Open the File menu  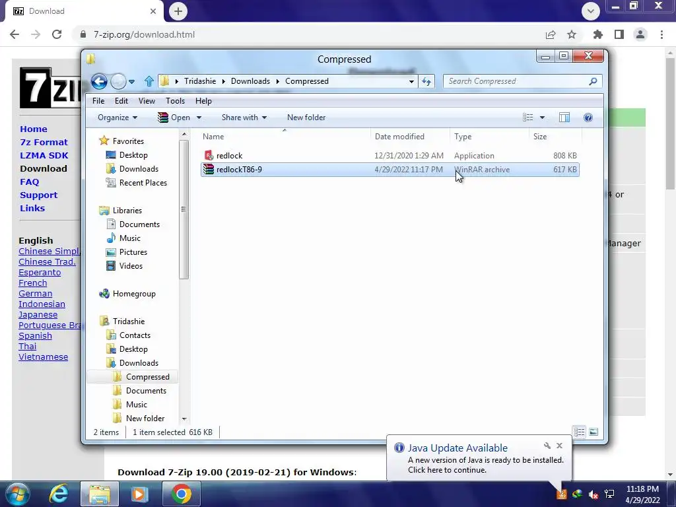coord(98,101)
